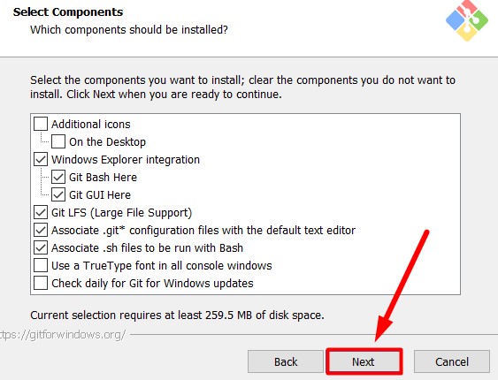Disable Git LFS (Large File Support)

coord(41,212)
